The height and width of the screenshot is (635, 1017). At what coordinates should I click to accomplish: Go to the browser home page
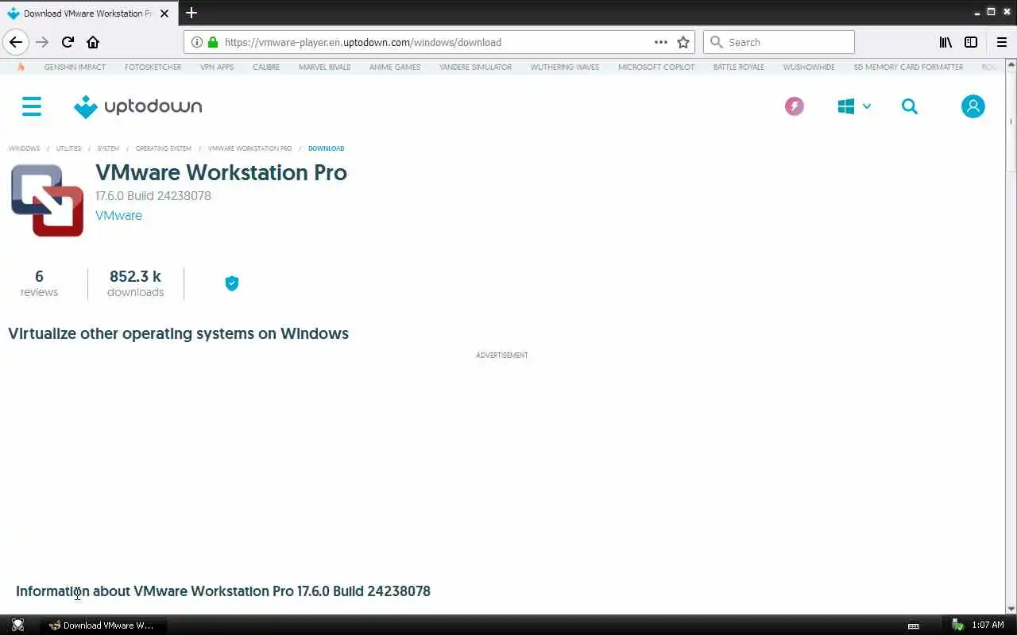pyautogui.click(x=93, y=42)
